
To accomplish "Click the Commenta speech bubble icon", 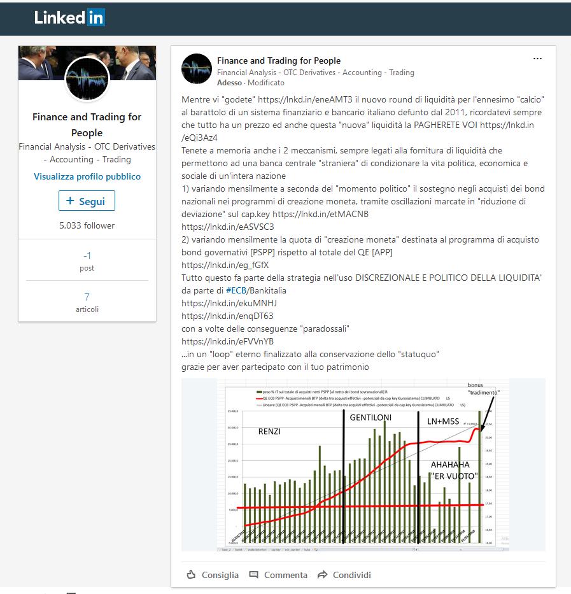I will [254, 575].
